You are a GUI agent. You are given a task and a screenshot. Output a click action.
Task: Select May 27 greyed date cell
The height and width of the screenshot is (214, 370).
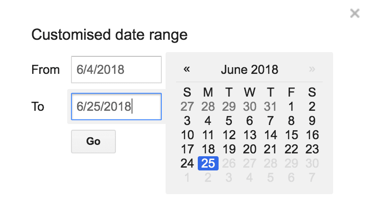point(187,107)
